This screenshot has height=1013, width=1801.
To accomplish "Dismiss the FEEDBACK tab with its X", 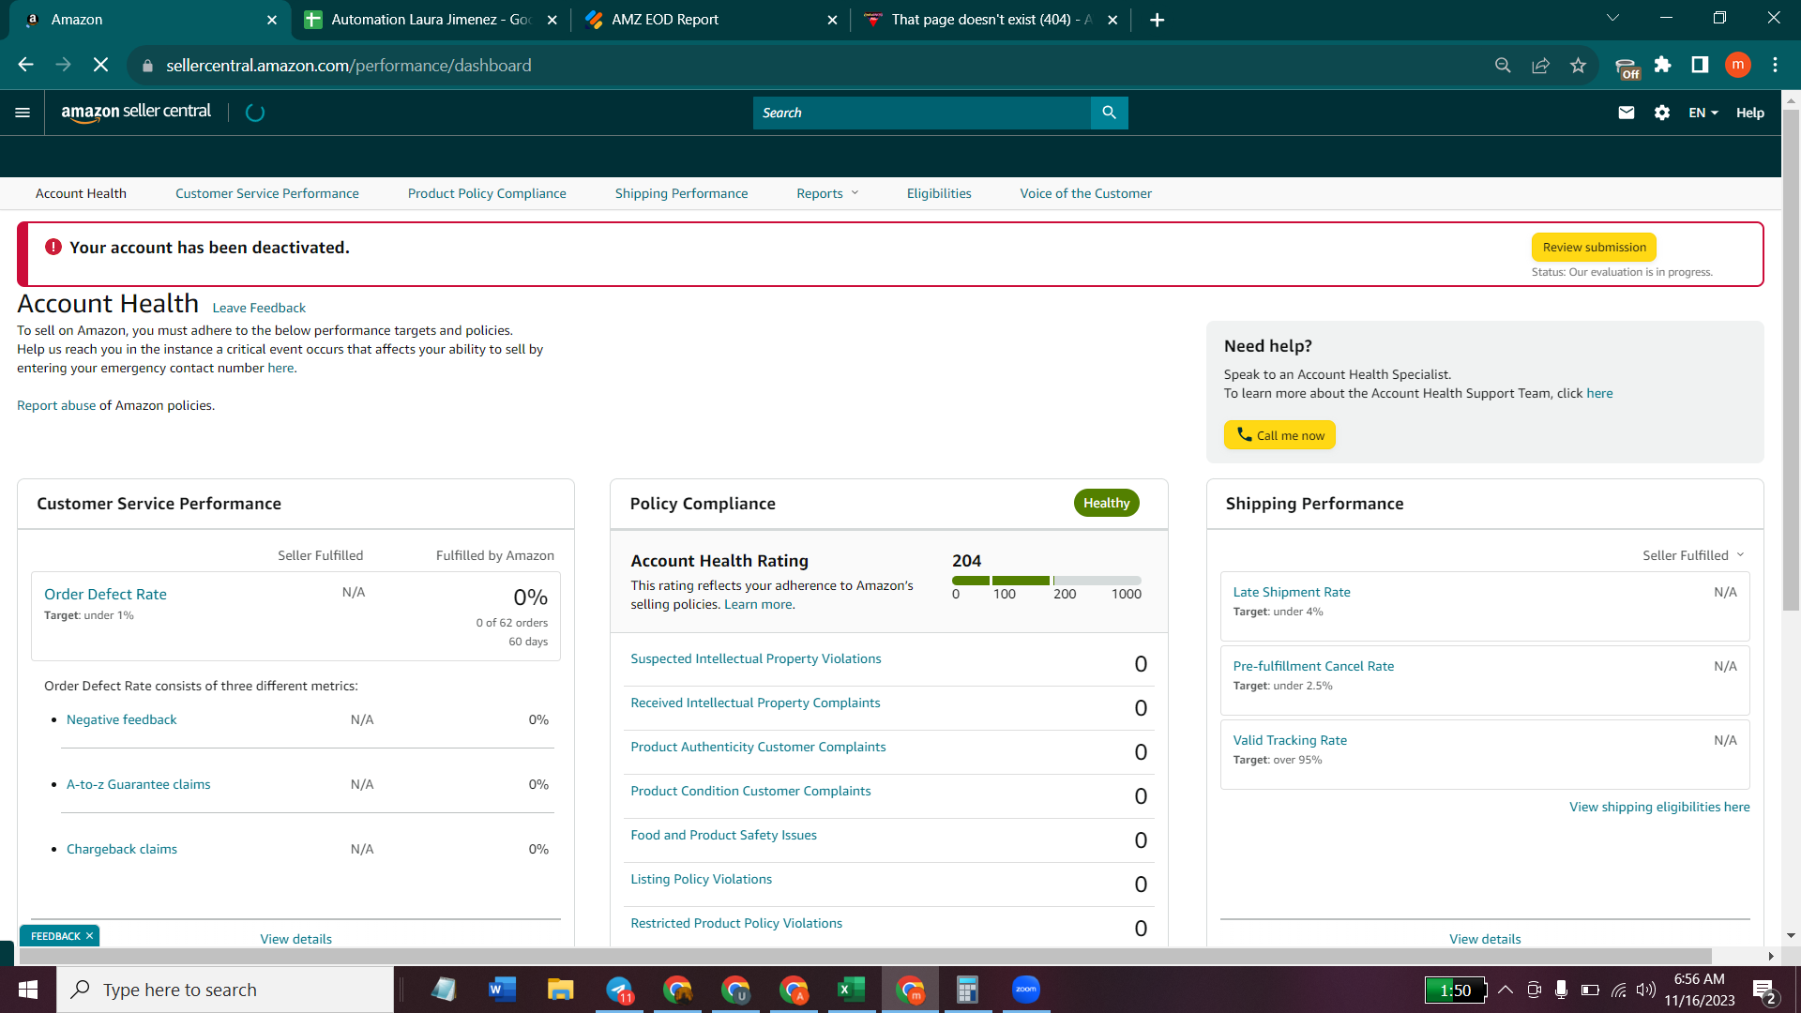I will tap(90, 936).
